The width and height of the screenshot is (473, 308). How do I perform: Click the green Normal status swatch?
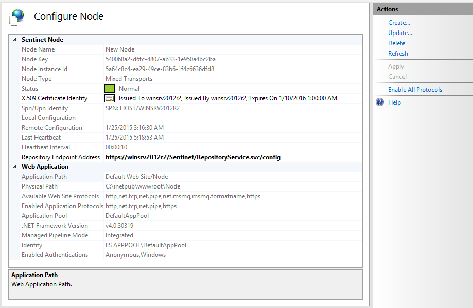(x=110, y=89)
